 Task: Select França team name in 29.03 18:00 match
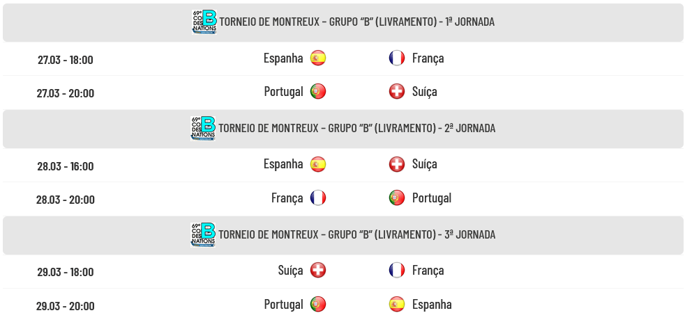point(428,271)
